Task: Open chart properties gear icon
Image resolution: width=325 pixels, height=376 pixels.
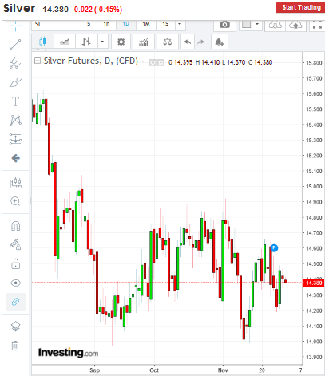Action: 121,42
